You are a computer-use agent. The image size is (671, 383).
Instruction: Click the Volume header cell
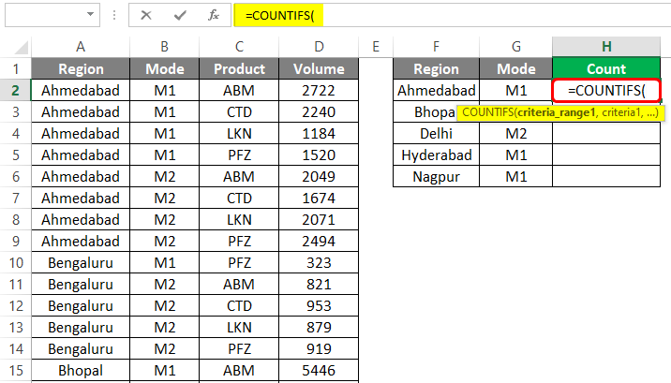(x=319, y=68)
